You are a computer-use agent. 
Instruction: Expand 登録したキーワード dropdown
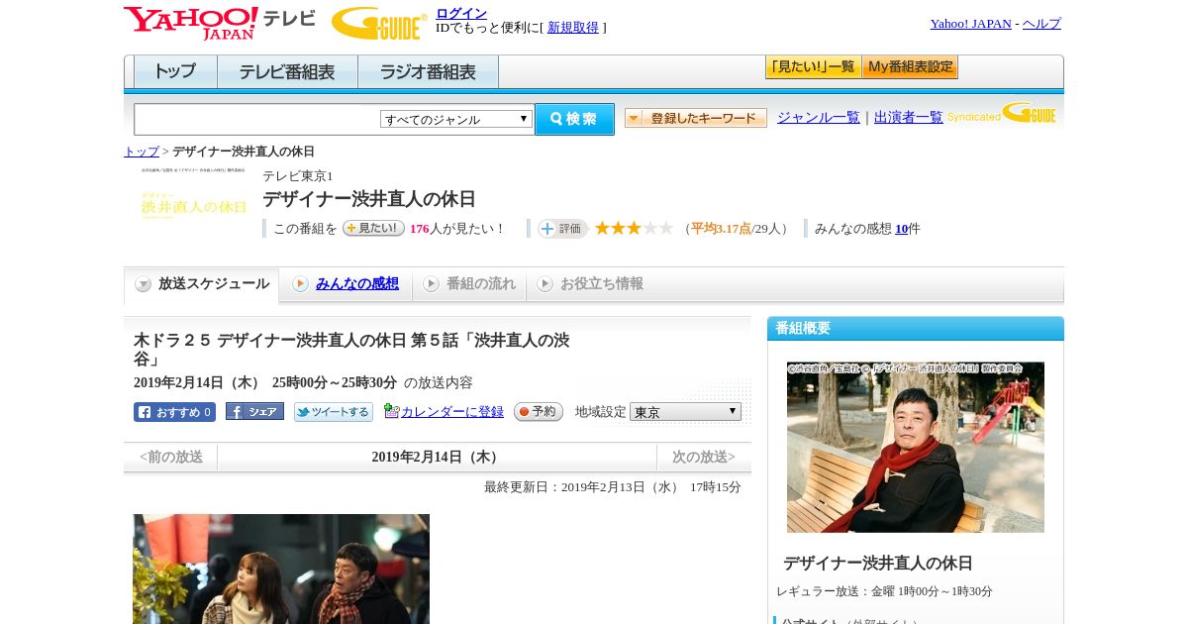point(696,118)
